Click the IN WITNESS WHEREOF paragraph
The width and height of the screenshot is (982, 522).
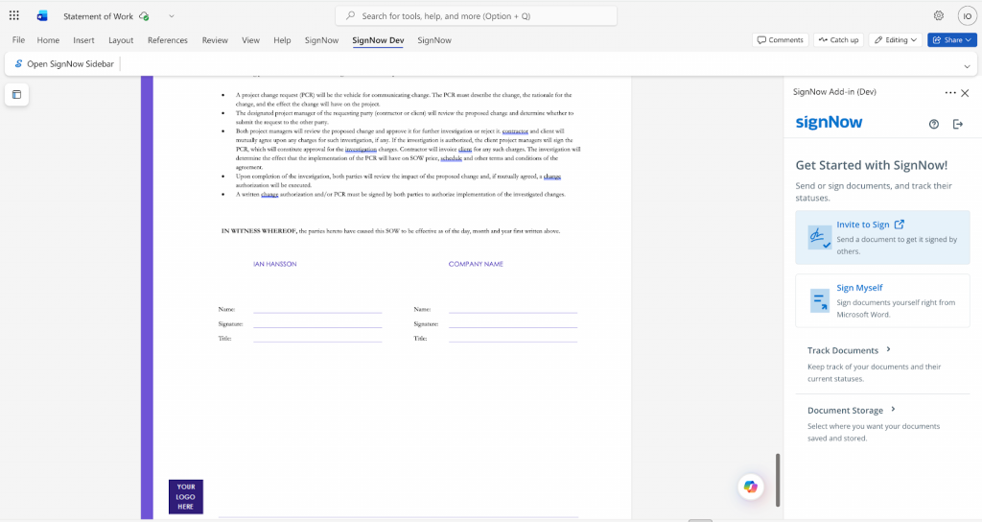(391, 231)
